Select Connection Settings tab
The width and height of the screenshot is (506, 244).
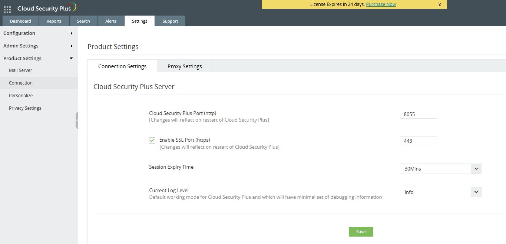coord(122,66)
